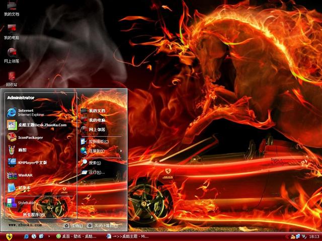Expand 所有程序(P) all programs list

click(x=34, y=214)
